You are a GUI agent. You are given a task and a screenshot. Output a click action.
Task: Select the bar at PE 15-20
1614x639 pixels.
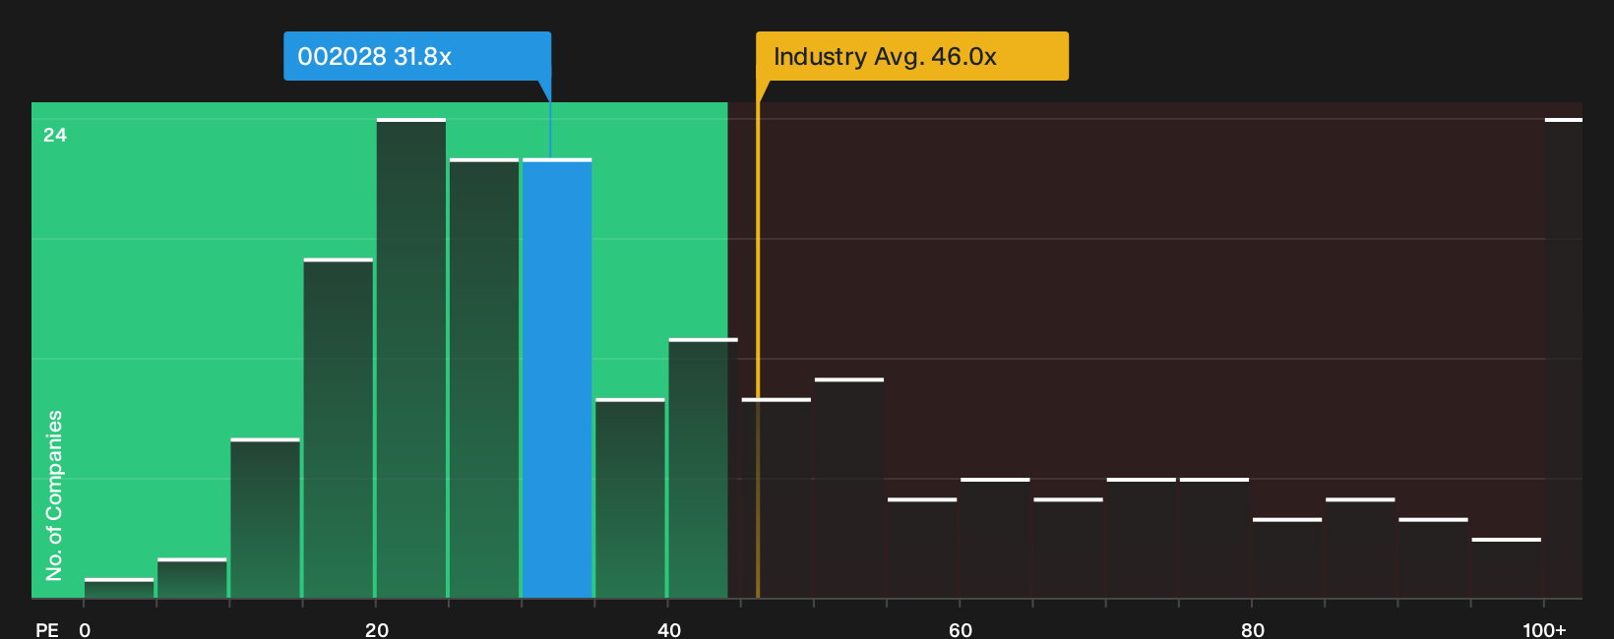pyautogui.click(x=339, y=429)
